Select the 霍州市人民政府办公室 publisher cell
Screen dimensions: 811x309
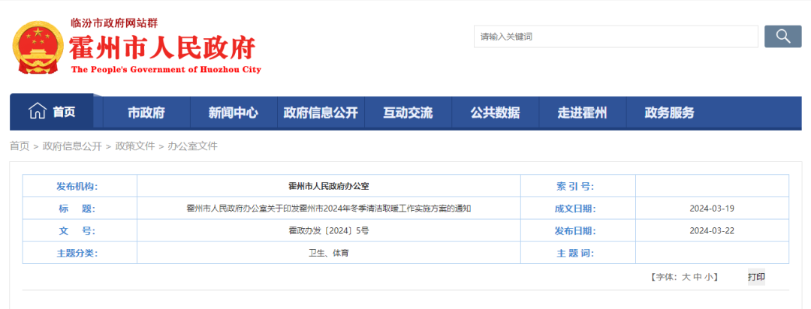(x=328, y=186)
